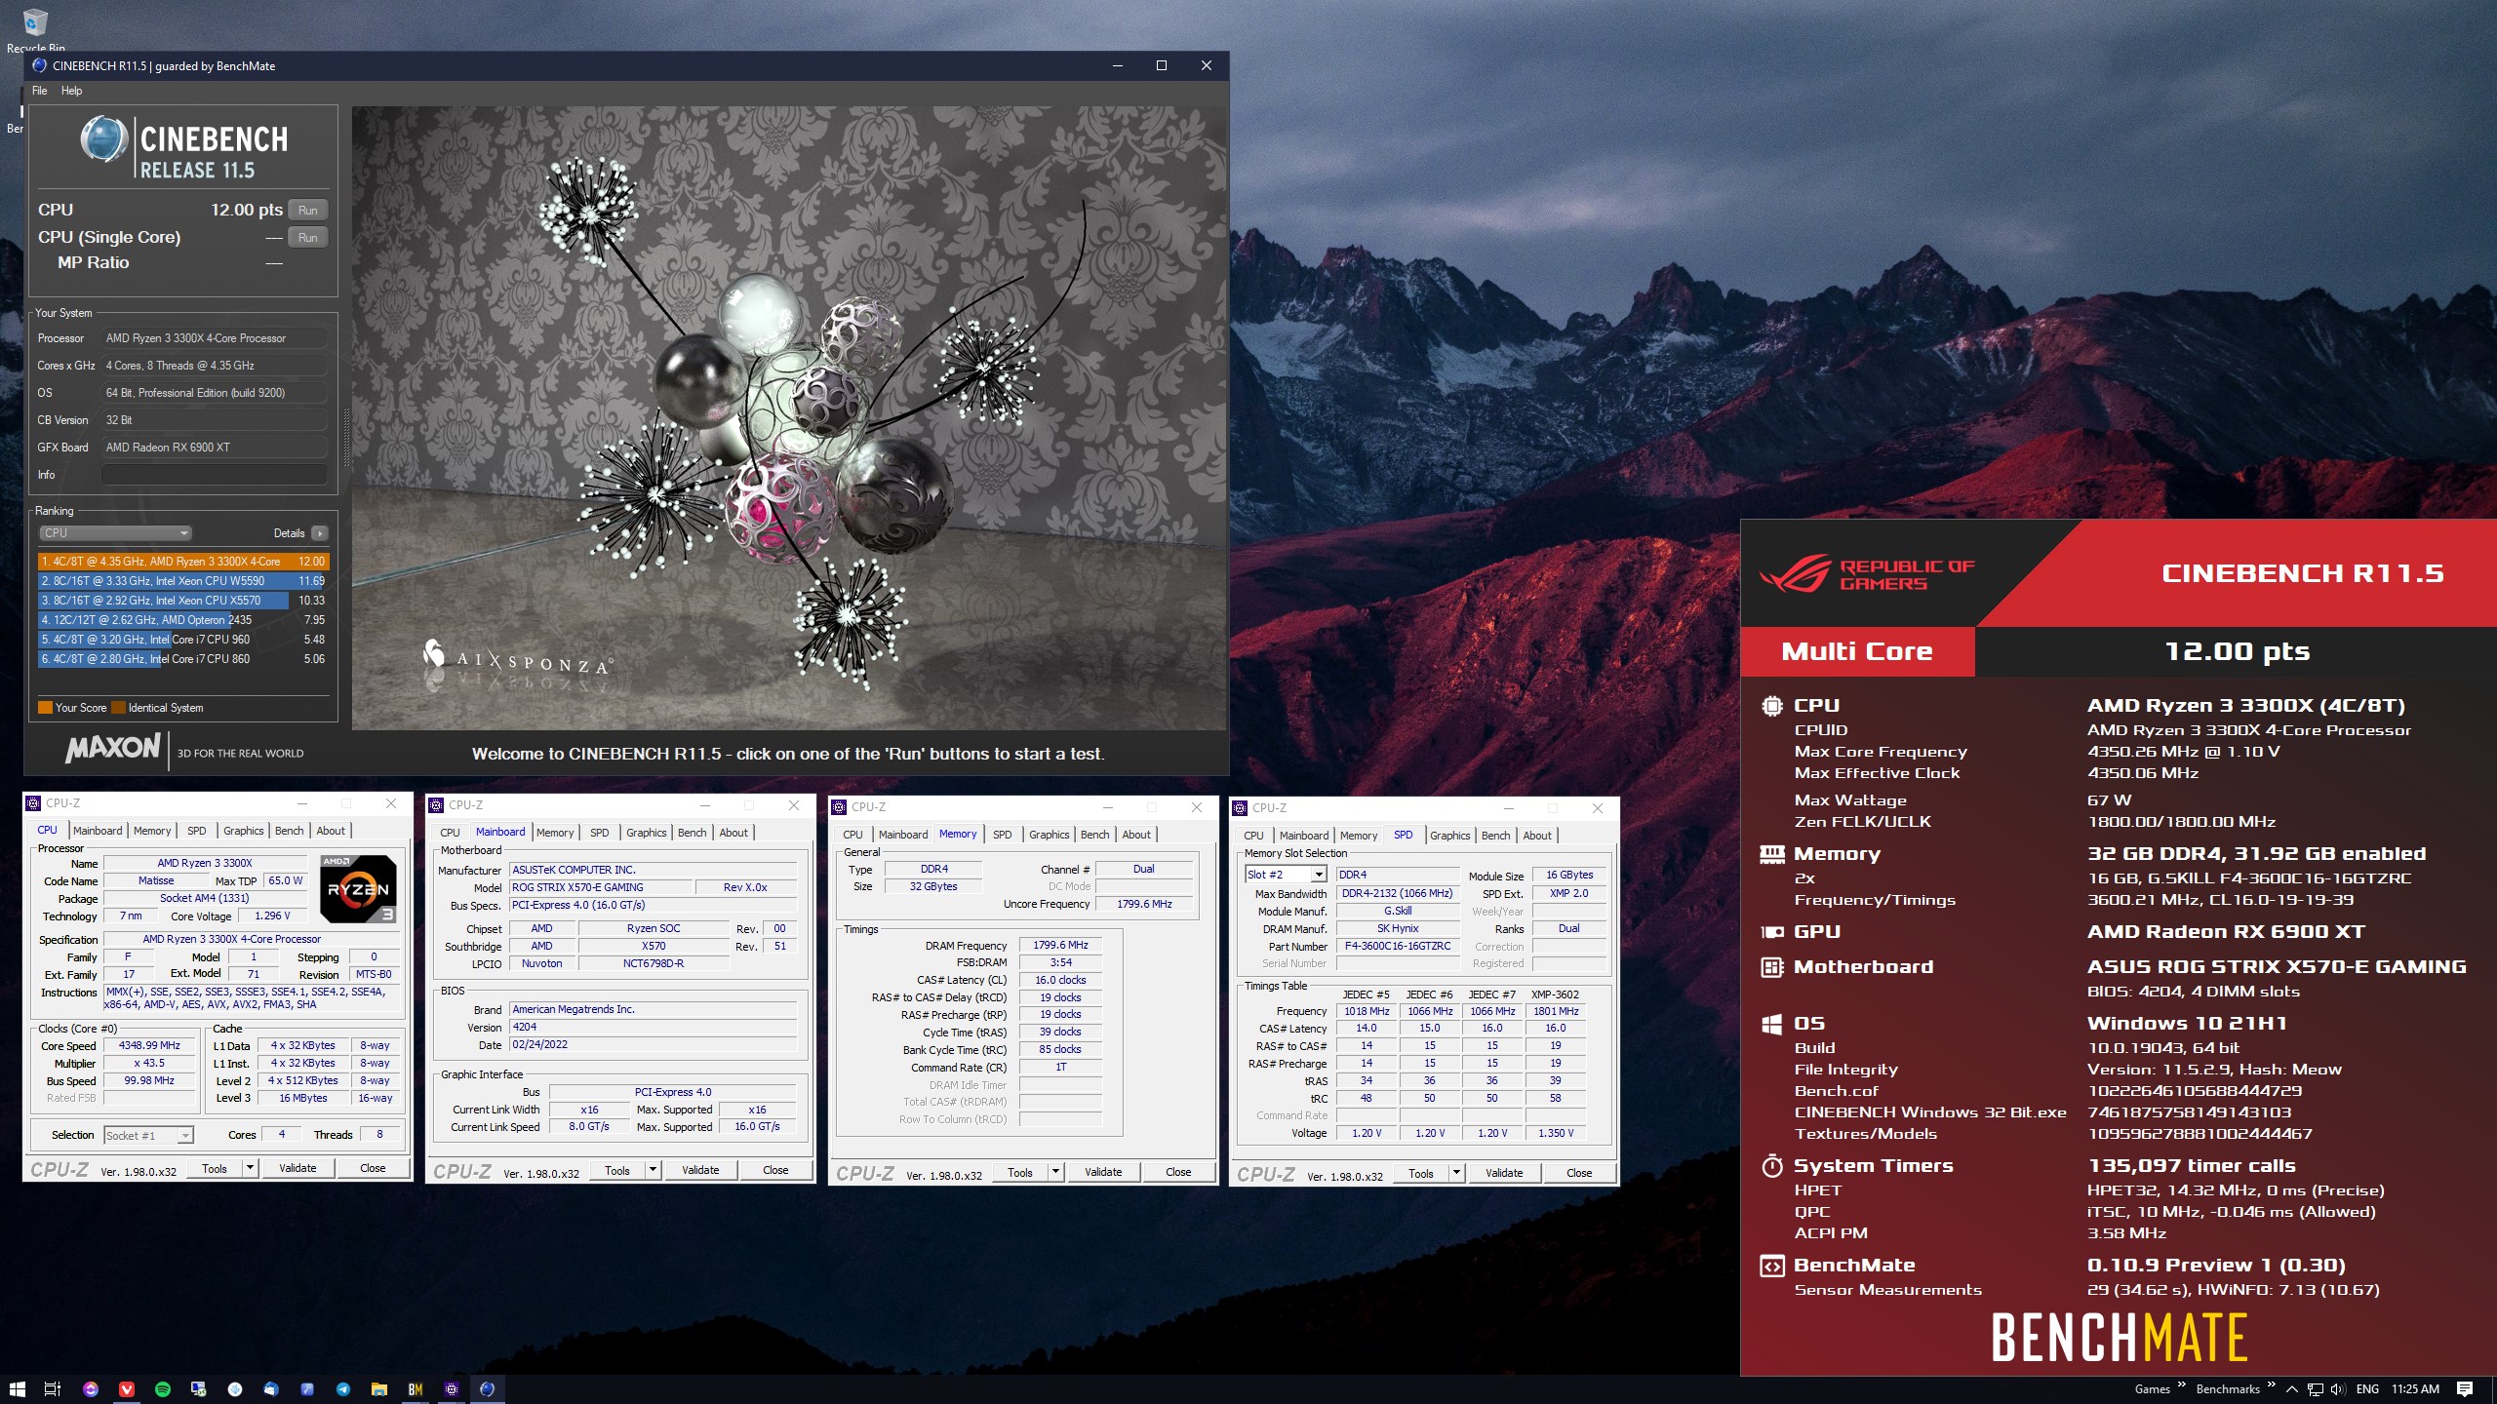
Task: Open Tools dropdown arrow in CPU-Z SPD window
Action: tap(1456, 1173)
